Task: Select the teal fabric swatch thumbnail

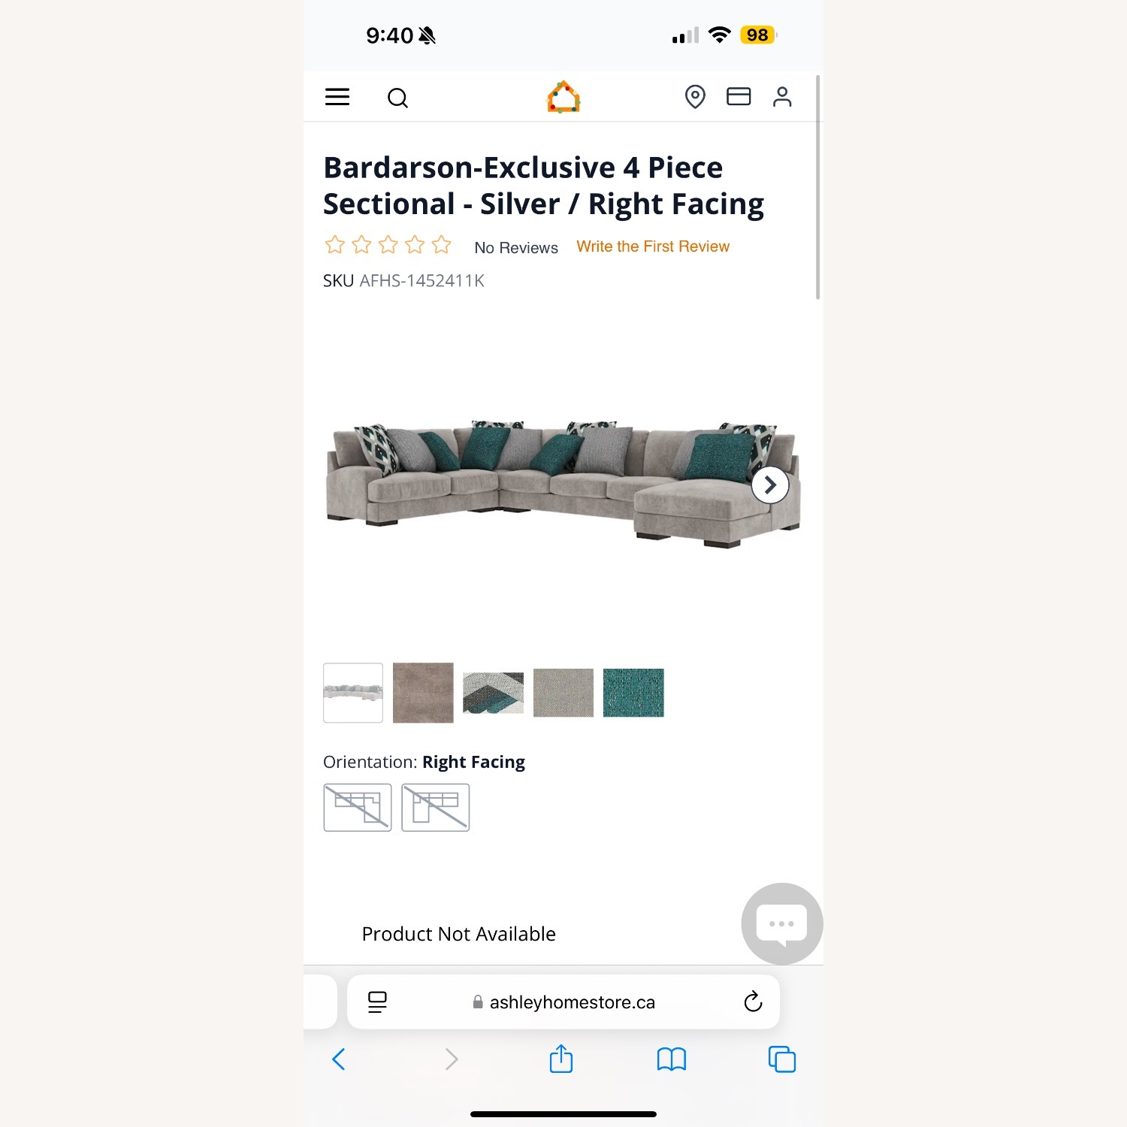Action: click(x=633, y=693)
